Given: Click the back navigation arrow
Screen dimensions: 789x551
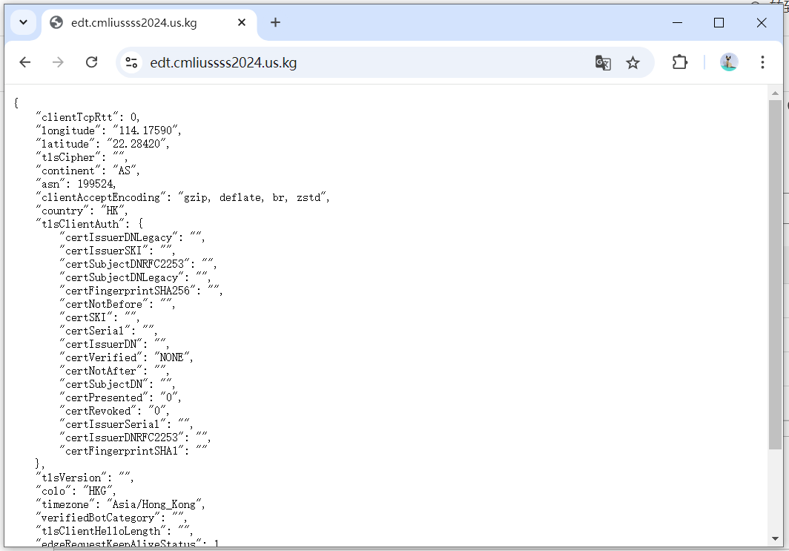Looking at the screenshot, I should coord(25,62).
